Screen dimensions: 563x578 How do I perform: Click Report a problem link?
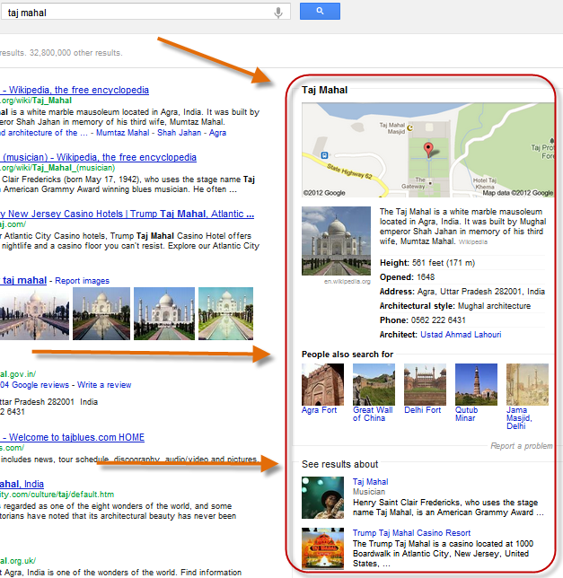pos(522,446)
